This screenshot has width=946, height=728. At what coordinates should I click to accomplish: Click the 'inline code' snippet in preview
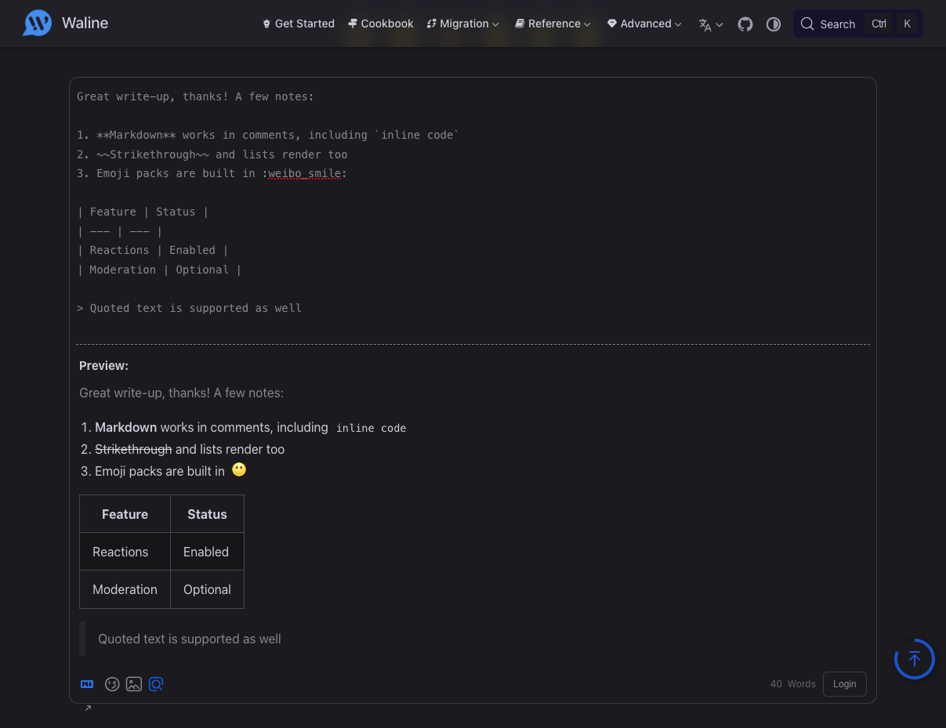pyautogui.click(x=372, y=428)
